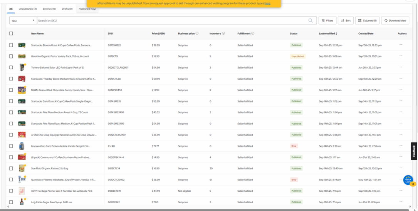
Task: Open actions menu for Garofalo Organic Pasta row
Action: tap(401, 56)
